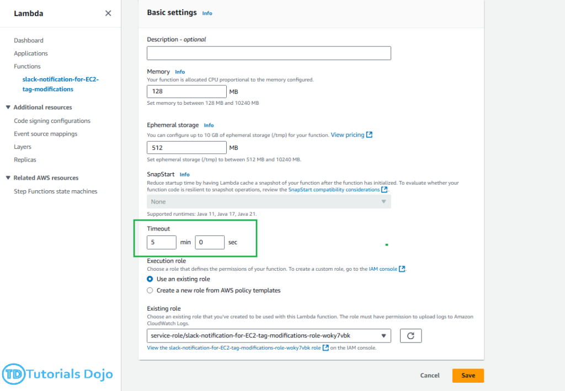
Task: Open SnapStart compatibility considerations link
Action: 334,190
